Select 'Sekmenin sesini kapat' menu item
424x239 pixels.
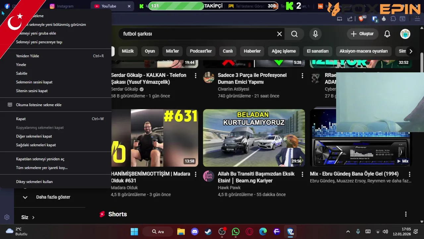pyautogui.click(x=56, y=82)
